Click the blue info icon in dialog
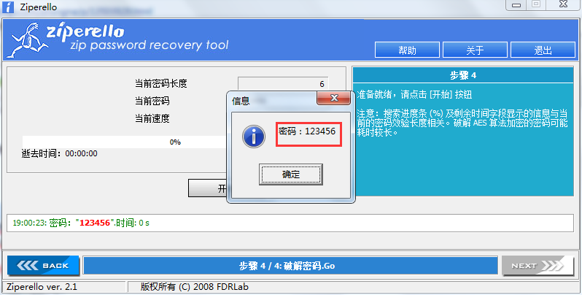Screen dimensions: 582x295 [254, 137]
